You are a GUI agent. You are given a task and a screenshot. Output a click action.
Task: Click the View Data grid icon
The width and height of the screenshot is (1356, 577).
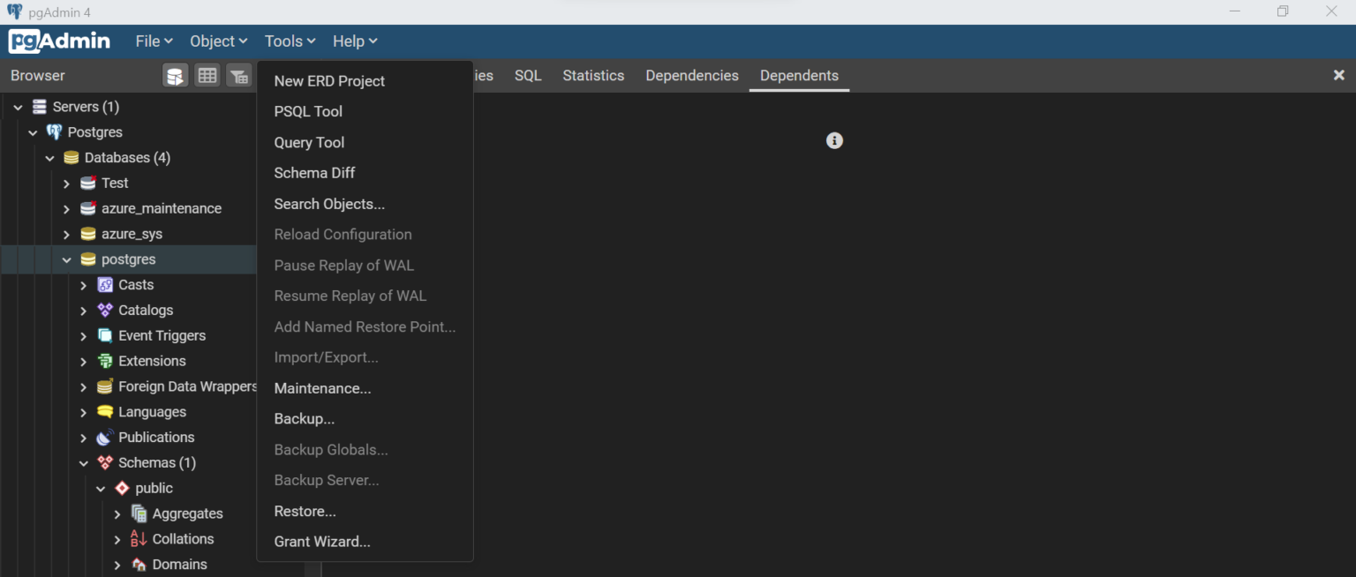(207, 75)
